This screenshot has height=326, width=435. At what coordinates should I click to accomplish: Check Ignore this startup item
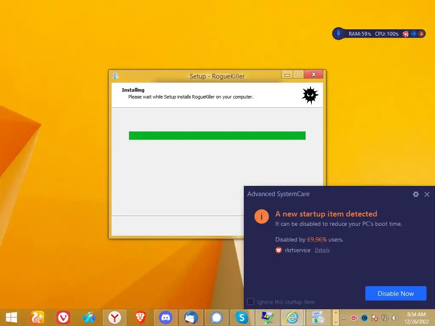point(251,302)
